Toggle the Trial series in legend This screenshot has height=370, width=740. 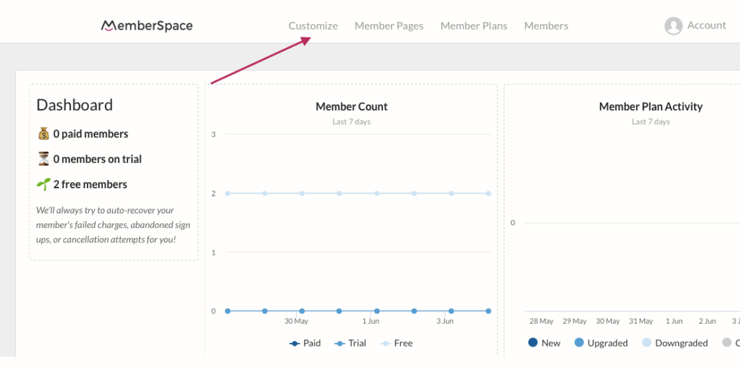pyautogui.click(x=350, y=343)
